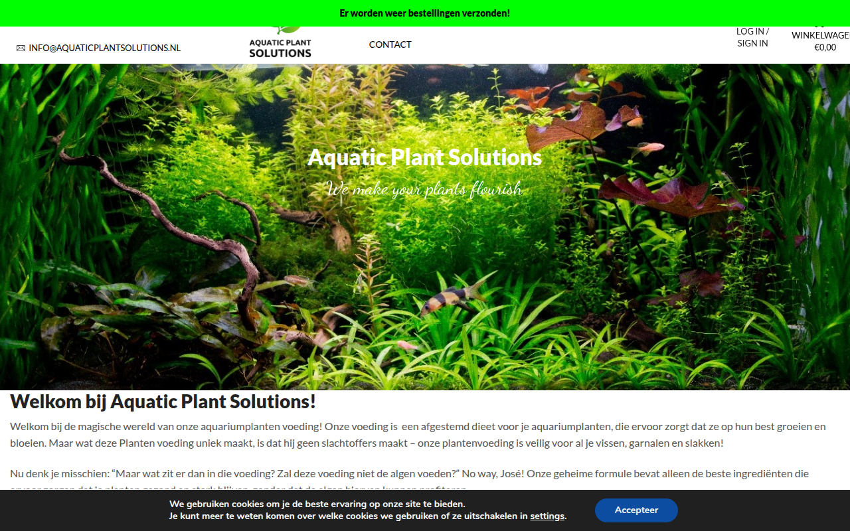Click the tagline We make your plants flourish

pos(425,189)
